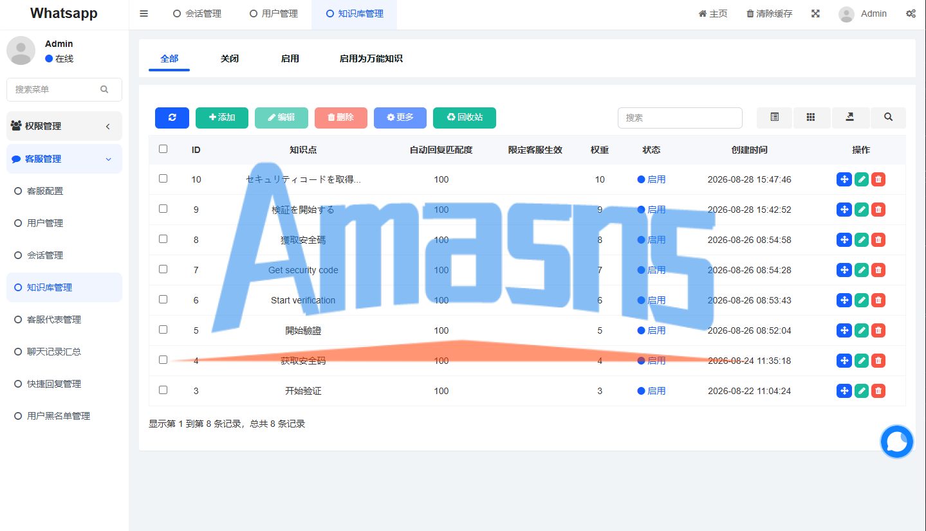Check the row with ID 5

(163, 329)
